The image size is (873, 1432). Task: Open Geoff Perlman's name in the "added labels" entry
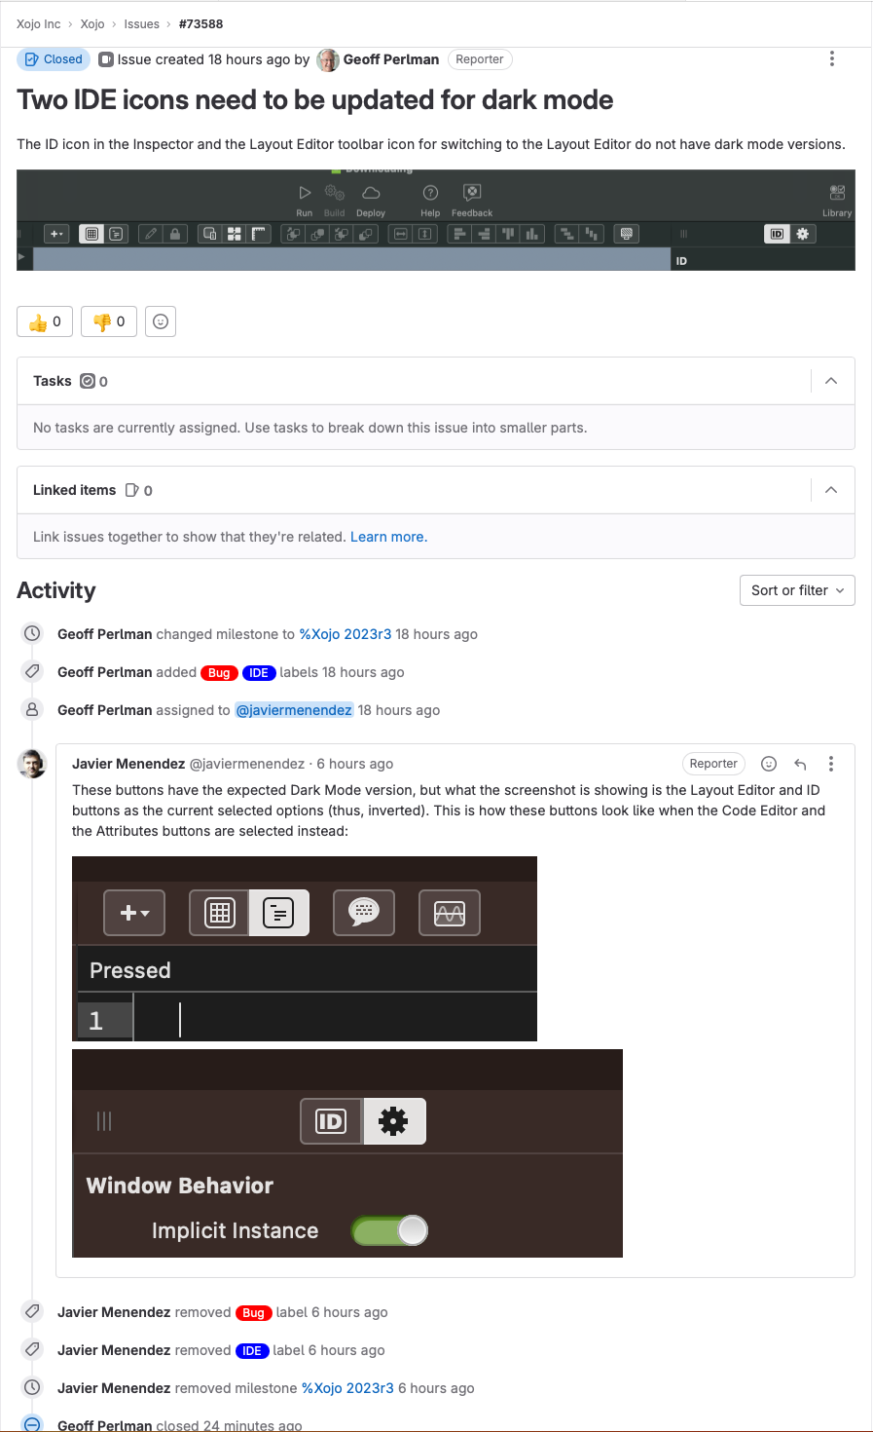tap(105, 672)
